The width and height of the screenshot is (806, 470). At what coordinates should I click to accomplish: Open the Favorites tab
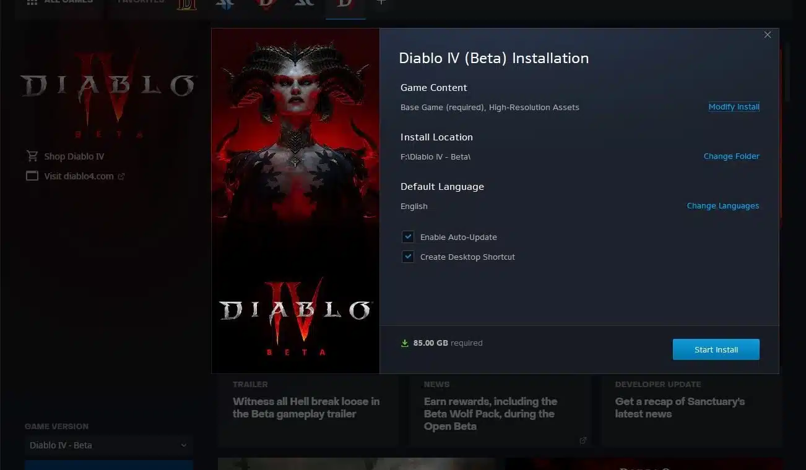click(141, 2)
